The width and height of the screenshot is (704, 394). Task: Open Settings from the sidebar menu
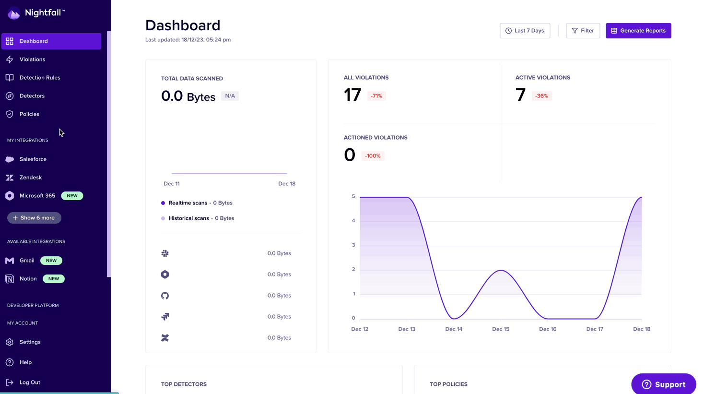[x=30, y=342]
